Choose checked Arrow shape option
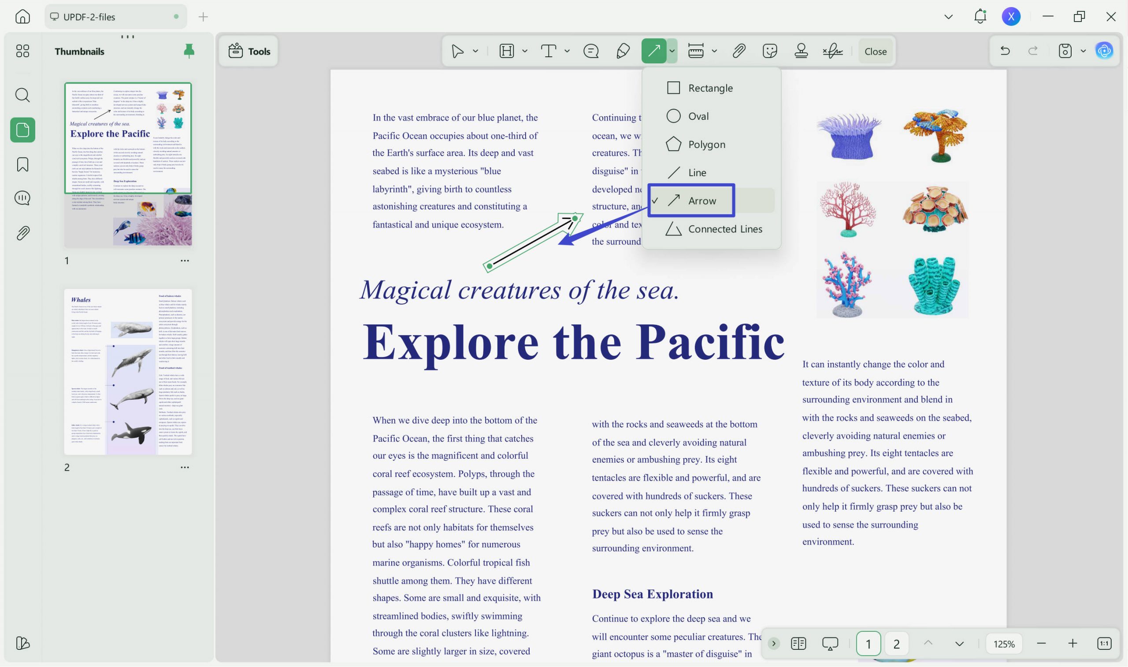This screenshot has height=667, width=1128. click(712, 200)
